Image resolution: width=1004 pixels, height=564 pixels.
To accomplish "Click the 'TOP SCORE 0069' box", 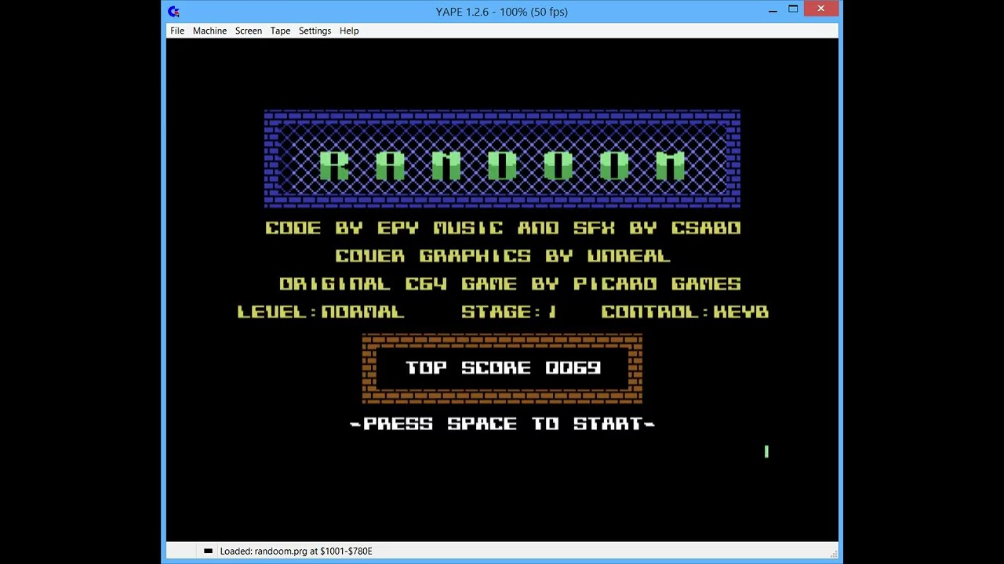I will tap(502, 368).
